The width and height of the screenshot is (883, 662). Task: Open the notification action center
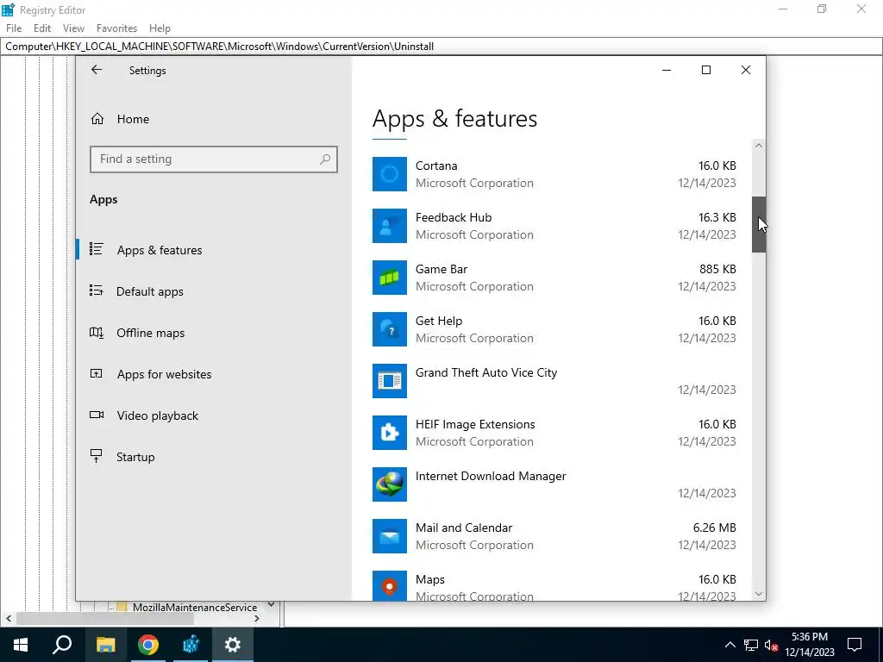[855, 645]
